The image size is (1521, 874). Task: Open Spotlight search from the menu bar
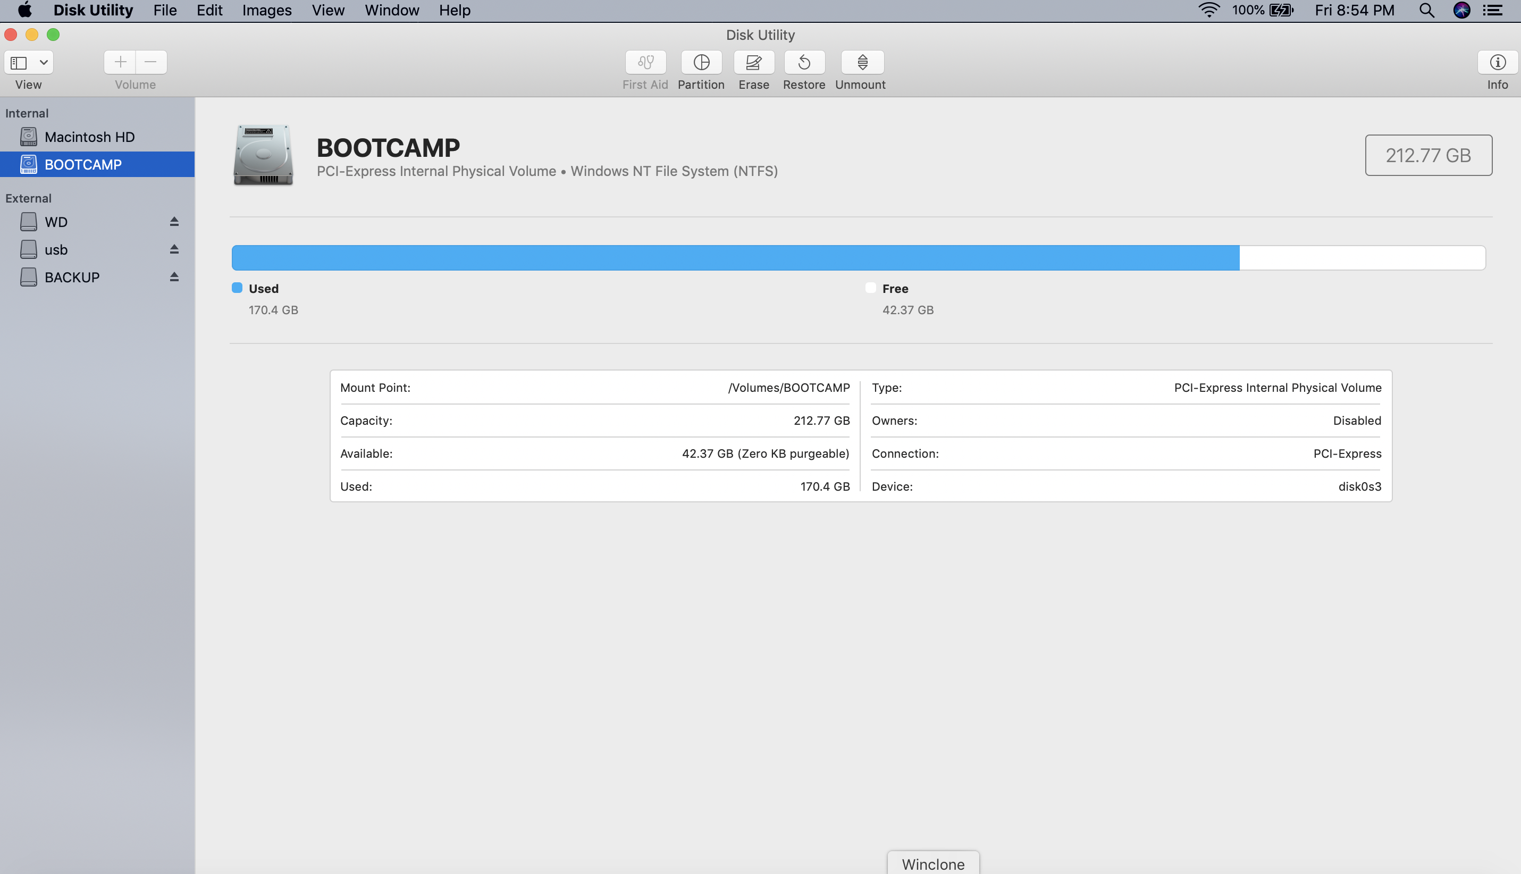1427,10
